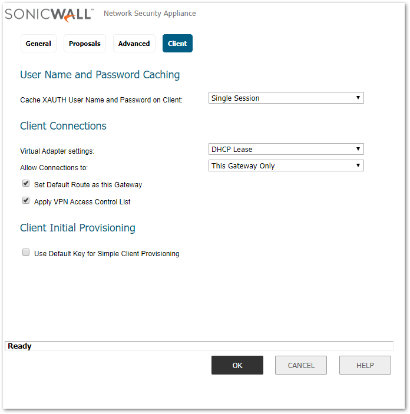Viewport: 410px width, 414px height.
Task: Click the CANCEL button
Action: click(x=301, y=365)
